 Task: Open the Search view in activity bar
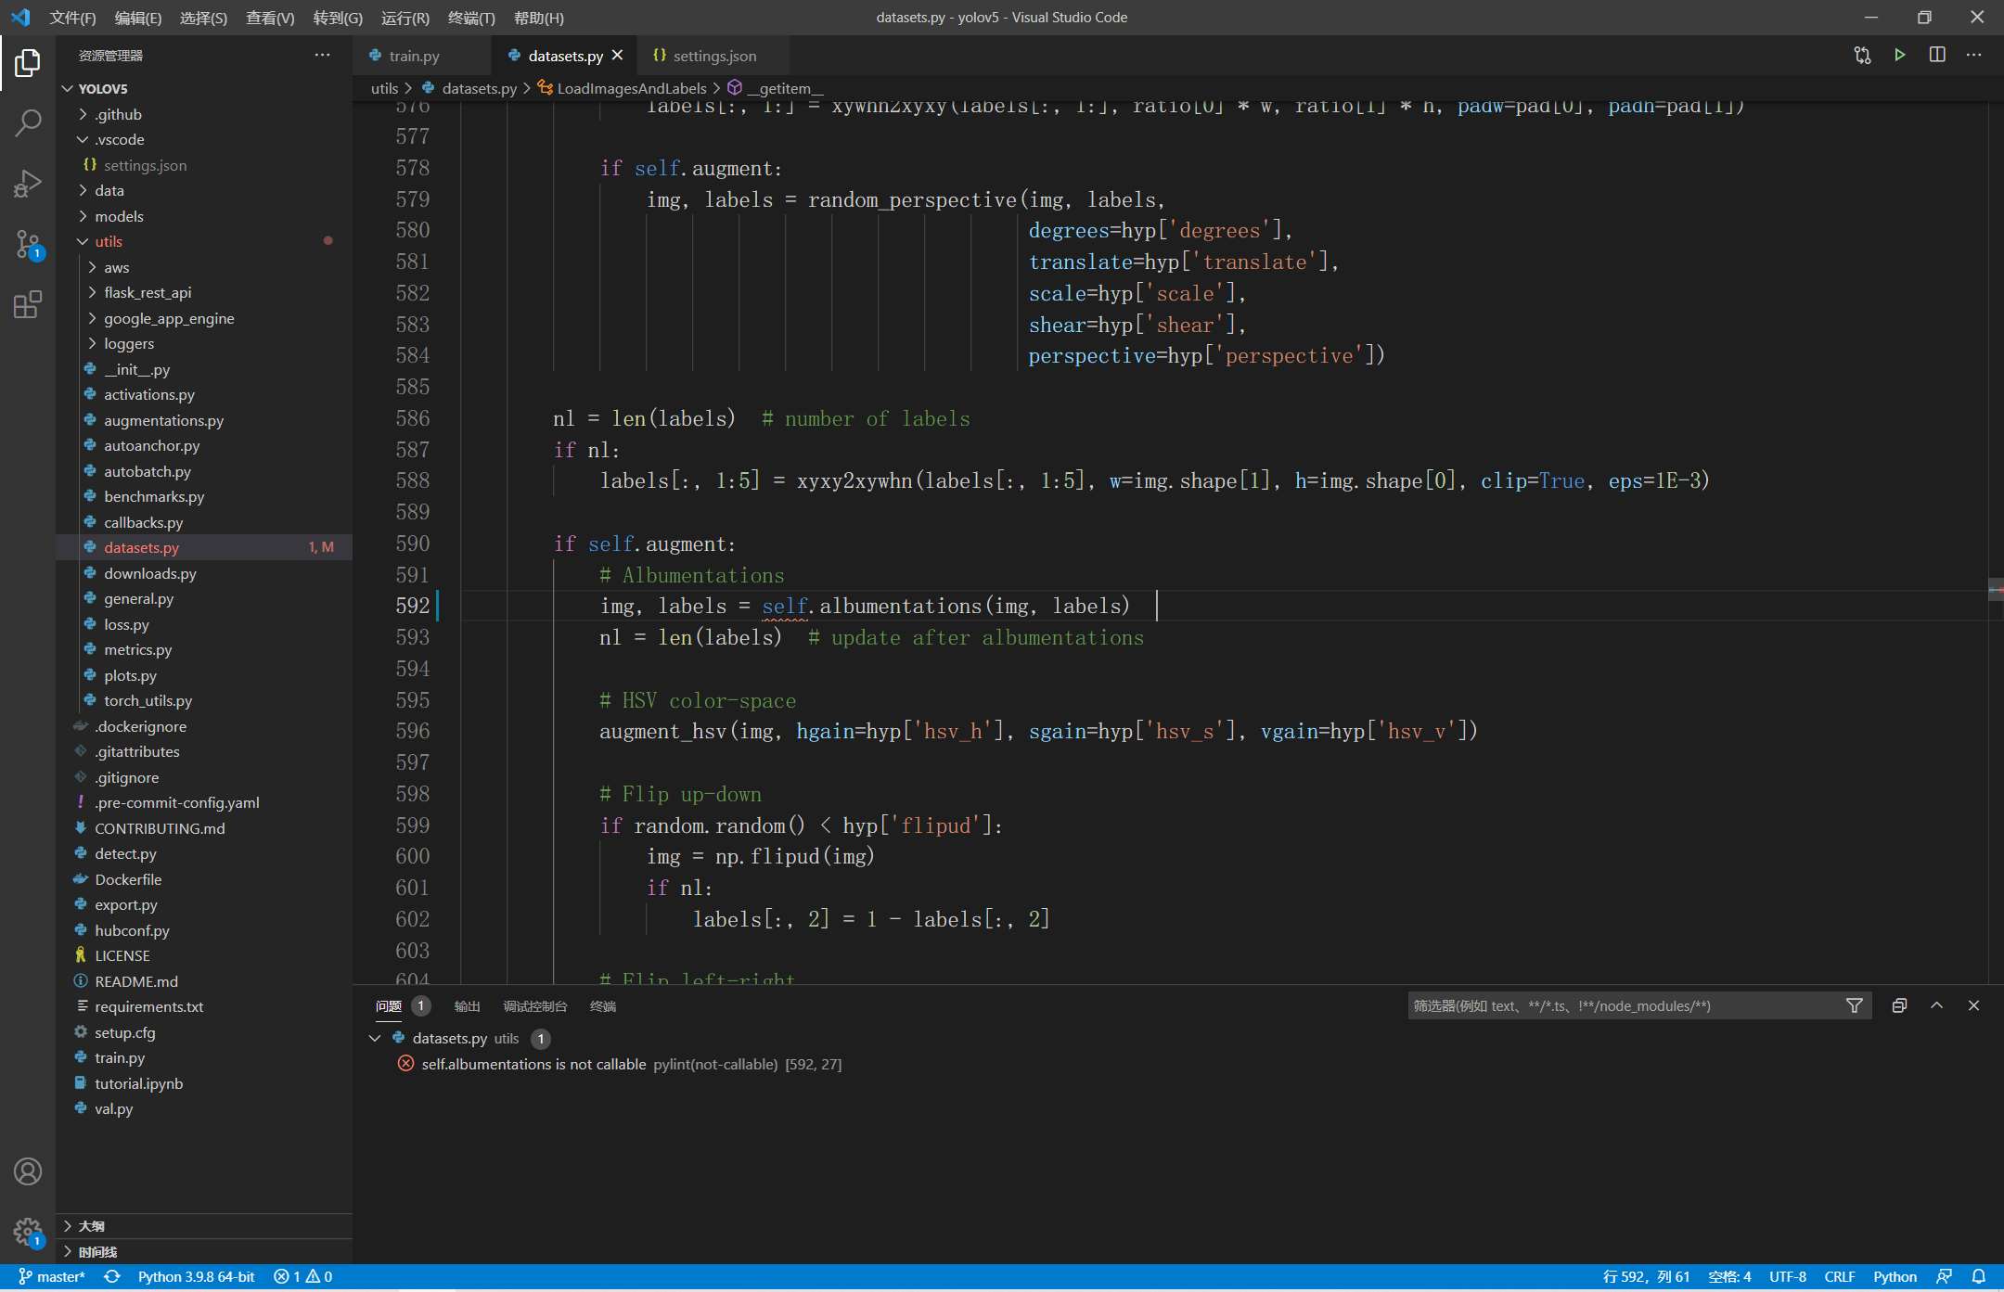tap(28, 122)
